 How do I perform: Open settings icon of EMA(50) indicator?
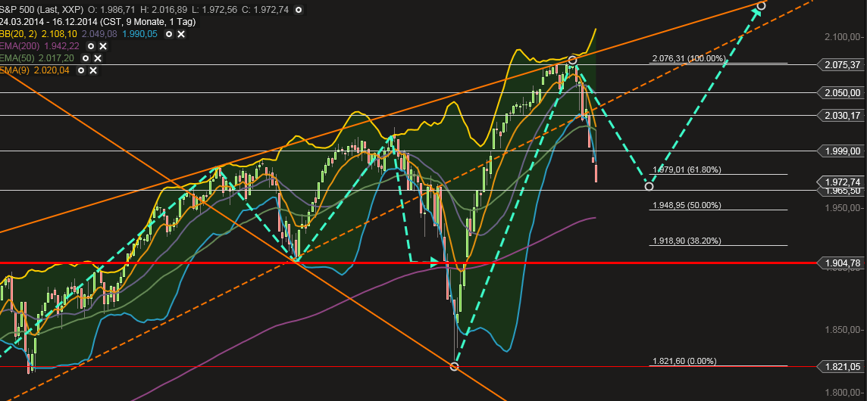point(85,58)
